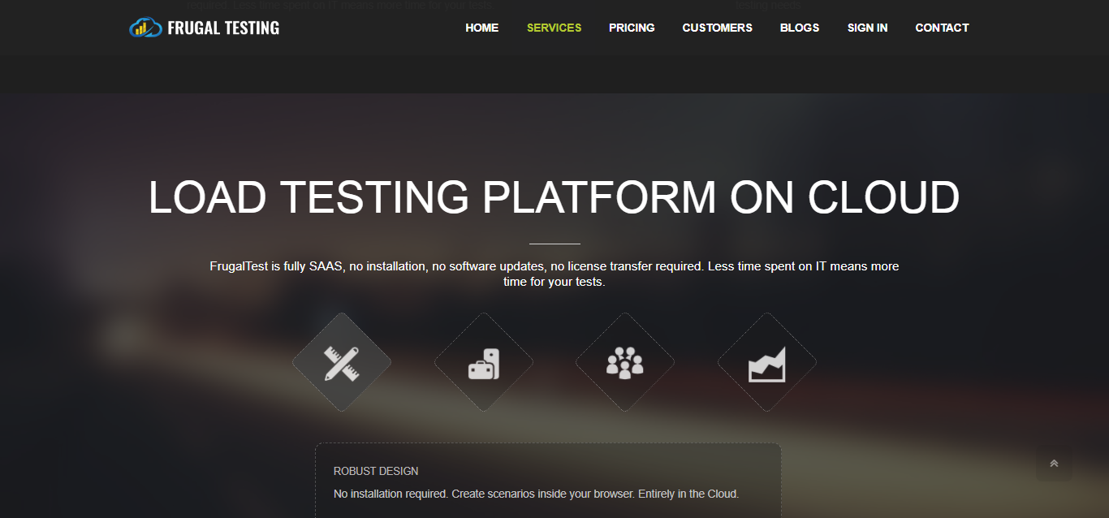This screenshot has height=518, width=1109.
Task: Click the 'FrugalTest is fully SAAS' paragraph
Action: coord(554,274)
